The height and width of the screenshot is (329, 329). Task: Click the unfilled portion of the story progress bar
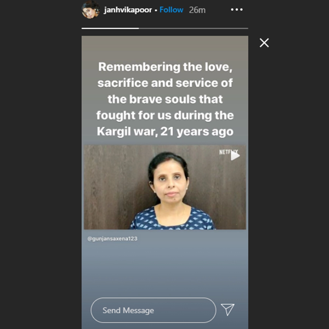[x=194, y=28]
